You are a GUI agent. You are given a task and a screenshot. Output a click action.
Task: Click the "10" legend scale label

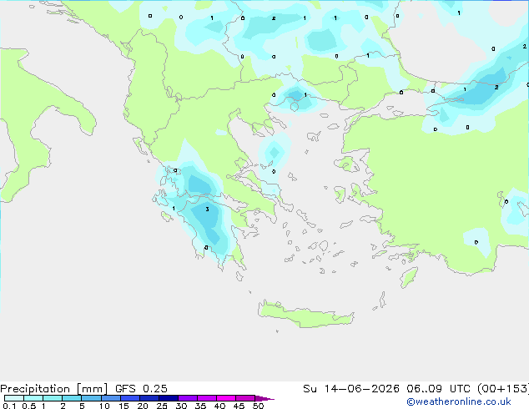104,406
